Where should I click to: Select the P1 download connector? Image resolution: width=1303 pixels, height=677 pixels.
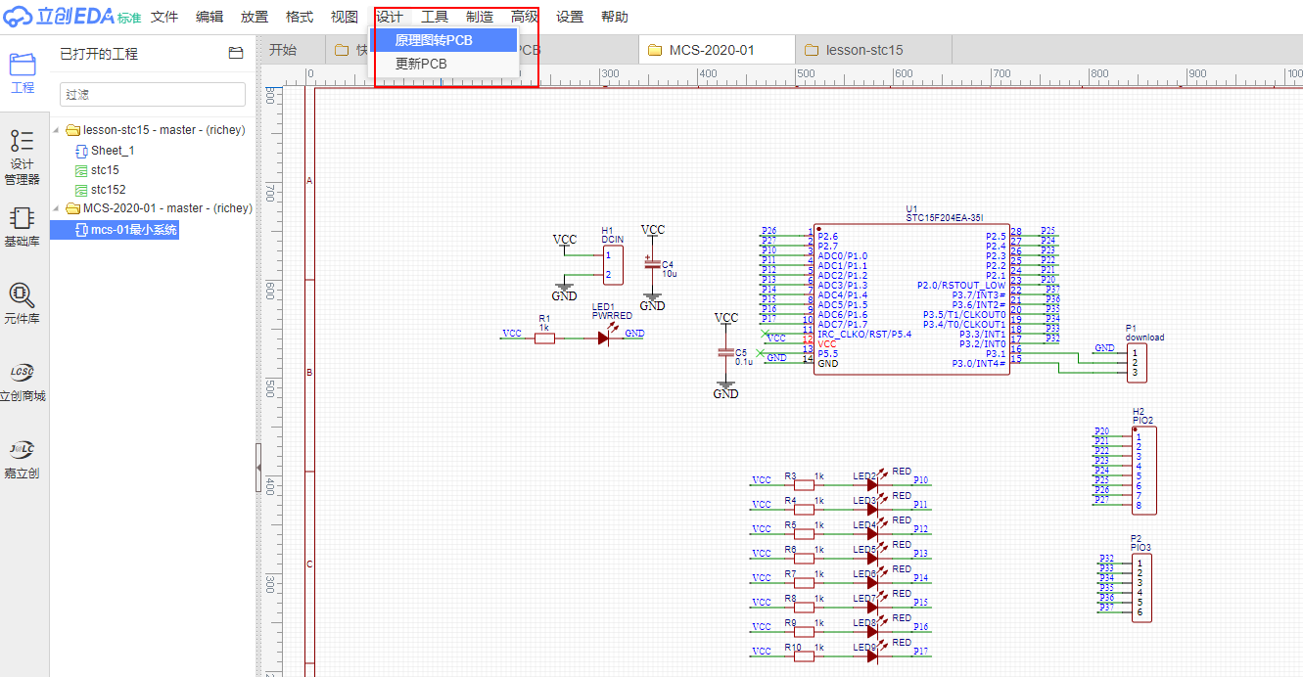coord(1137,363)
